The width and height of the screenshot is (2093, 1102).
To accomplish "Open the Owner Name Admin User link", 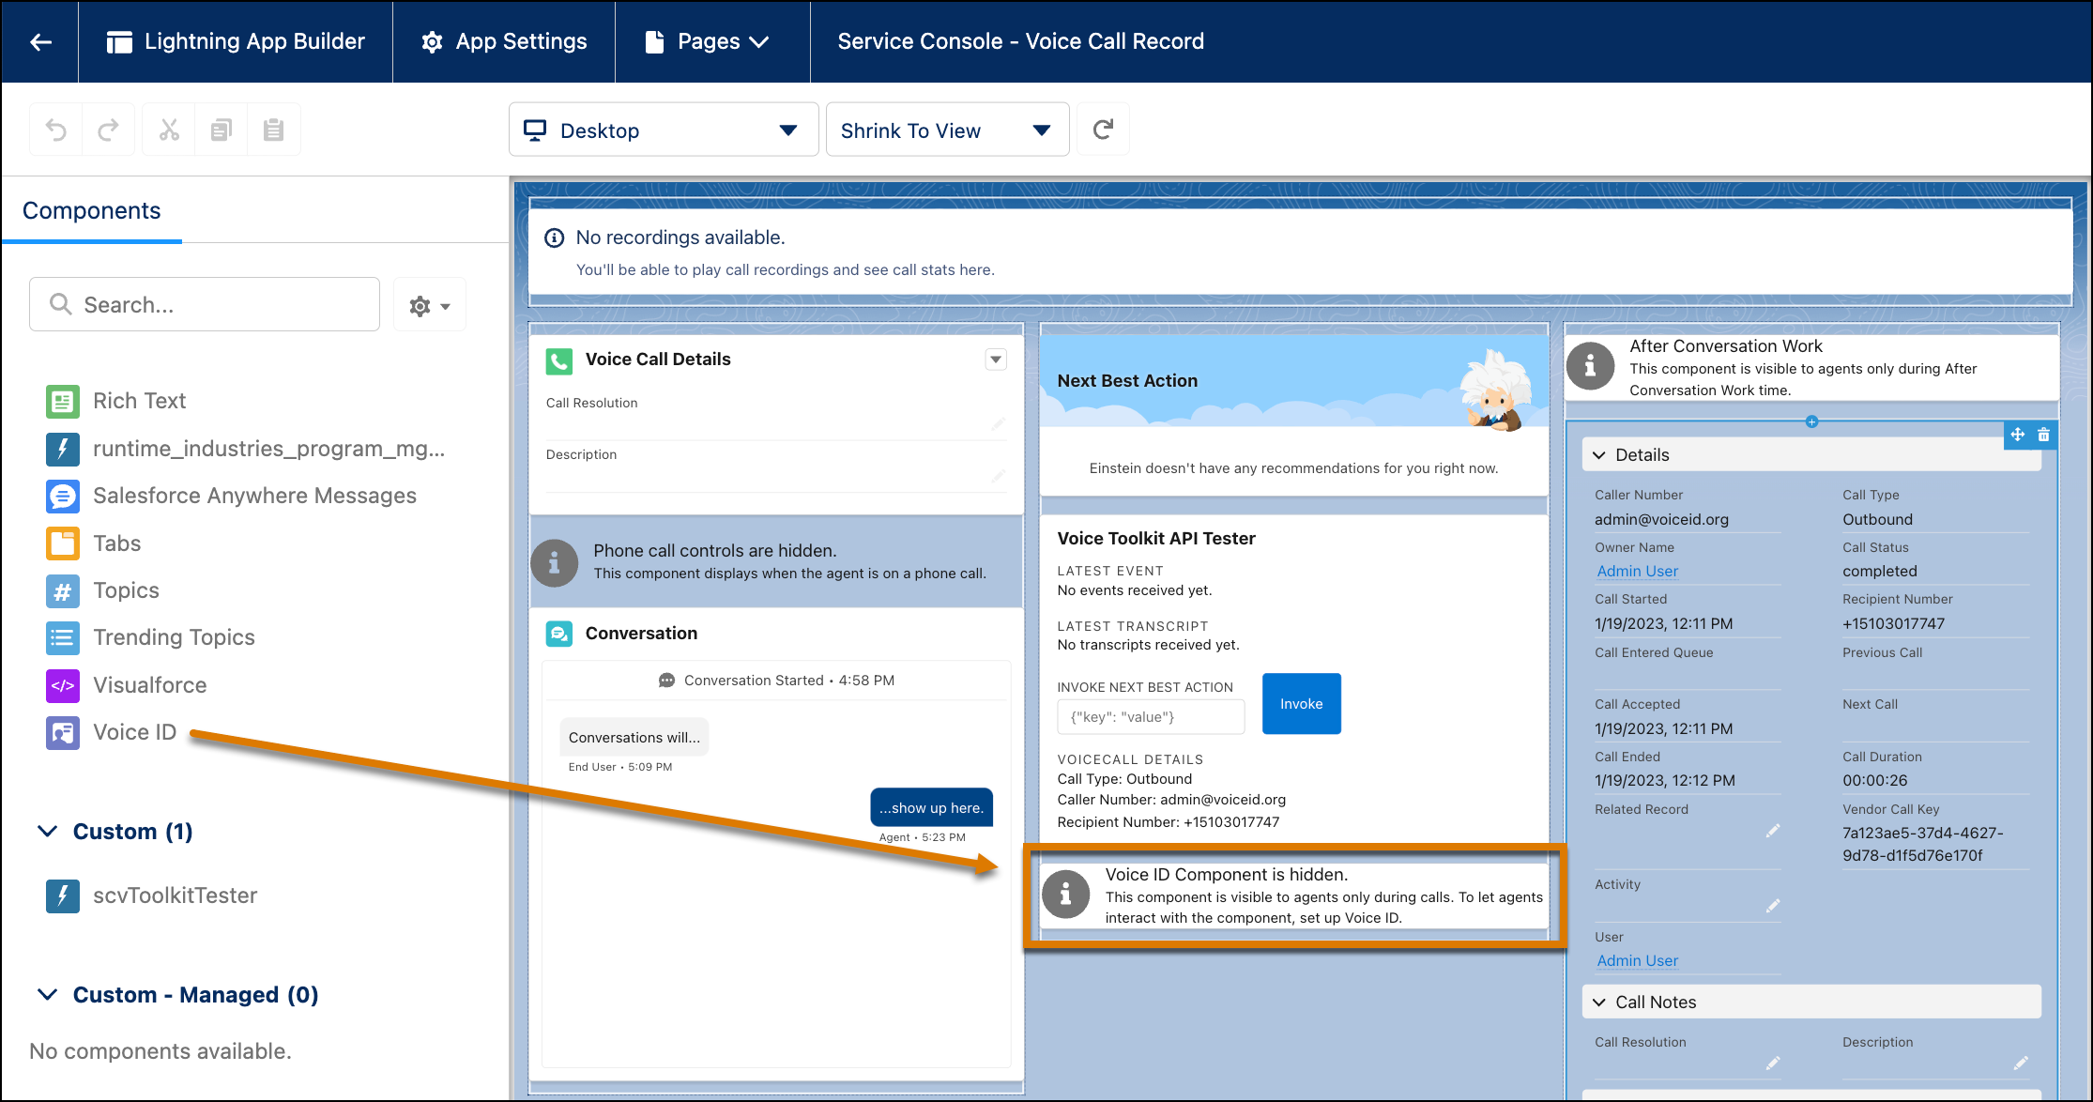I will [x=1638, y=571].
